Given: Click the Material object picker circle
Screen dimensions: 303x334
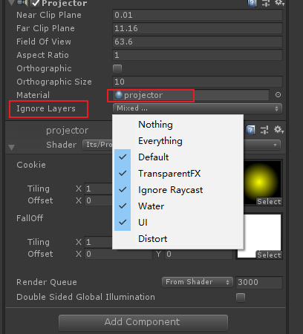Looking at the screenshot, I should click(x=278, y=95).
